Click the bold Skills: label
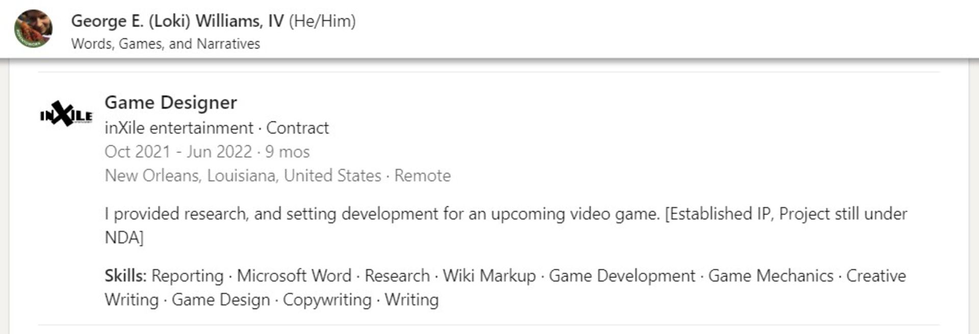This screenshot has height=334, width=979. click(x=125, y=276)
